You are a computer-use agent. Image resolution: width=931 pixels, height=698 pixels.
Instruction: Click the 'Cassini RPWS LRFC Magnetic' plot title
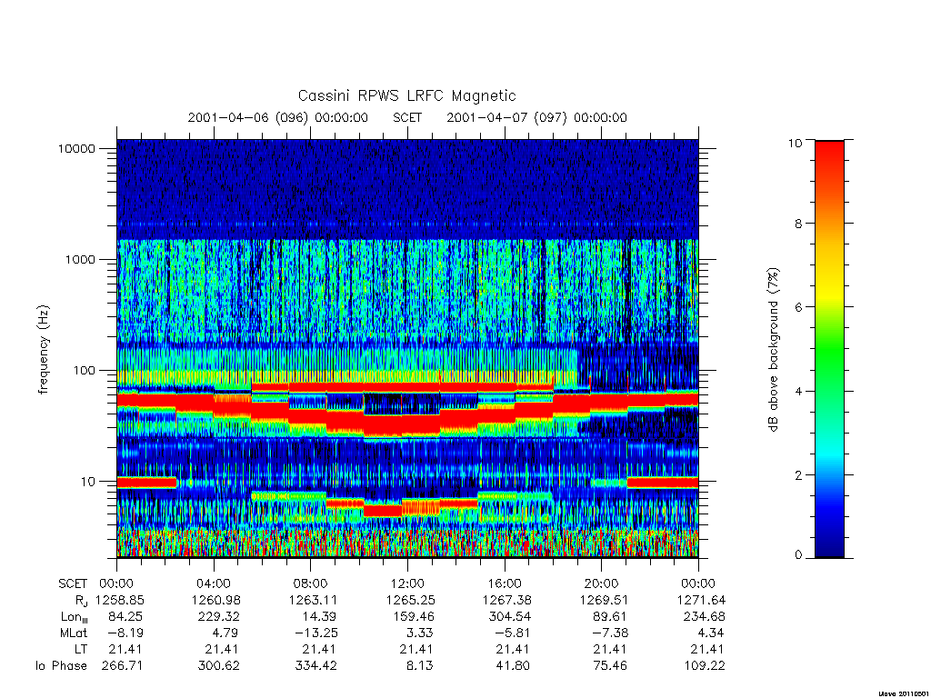(x=406, y=95)
